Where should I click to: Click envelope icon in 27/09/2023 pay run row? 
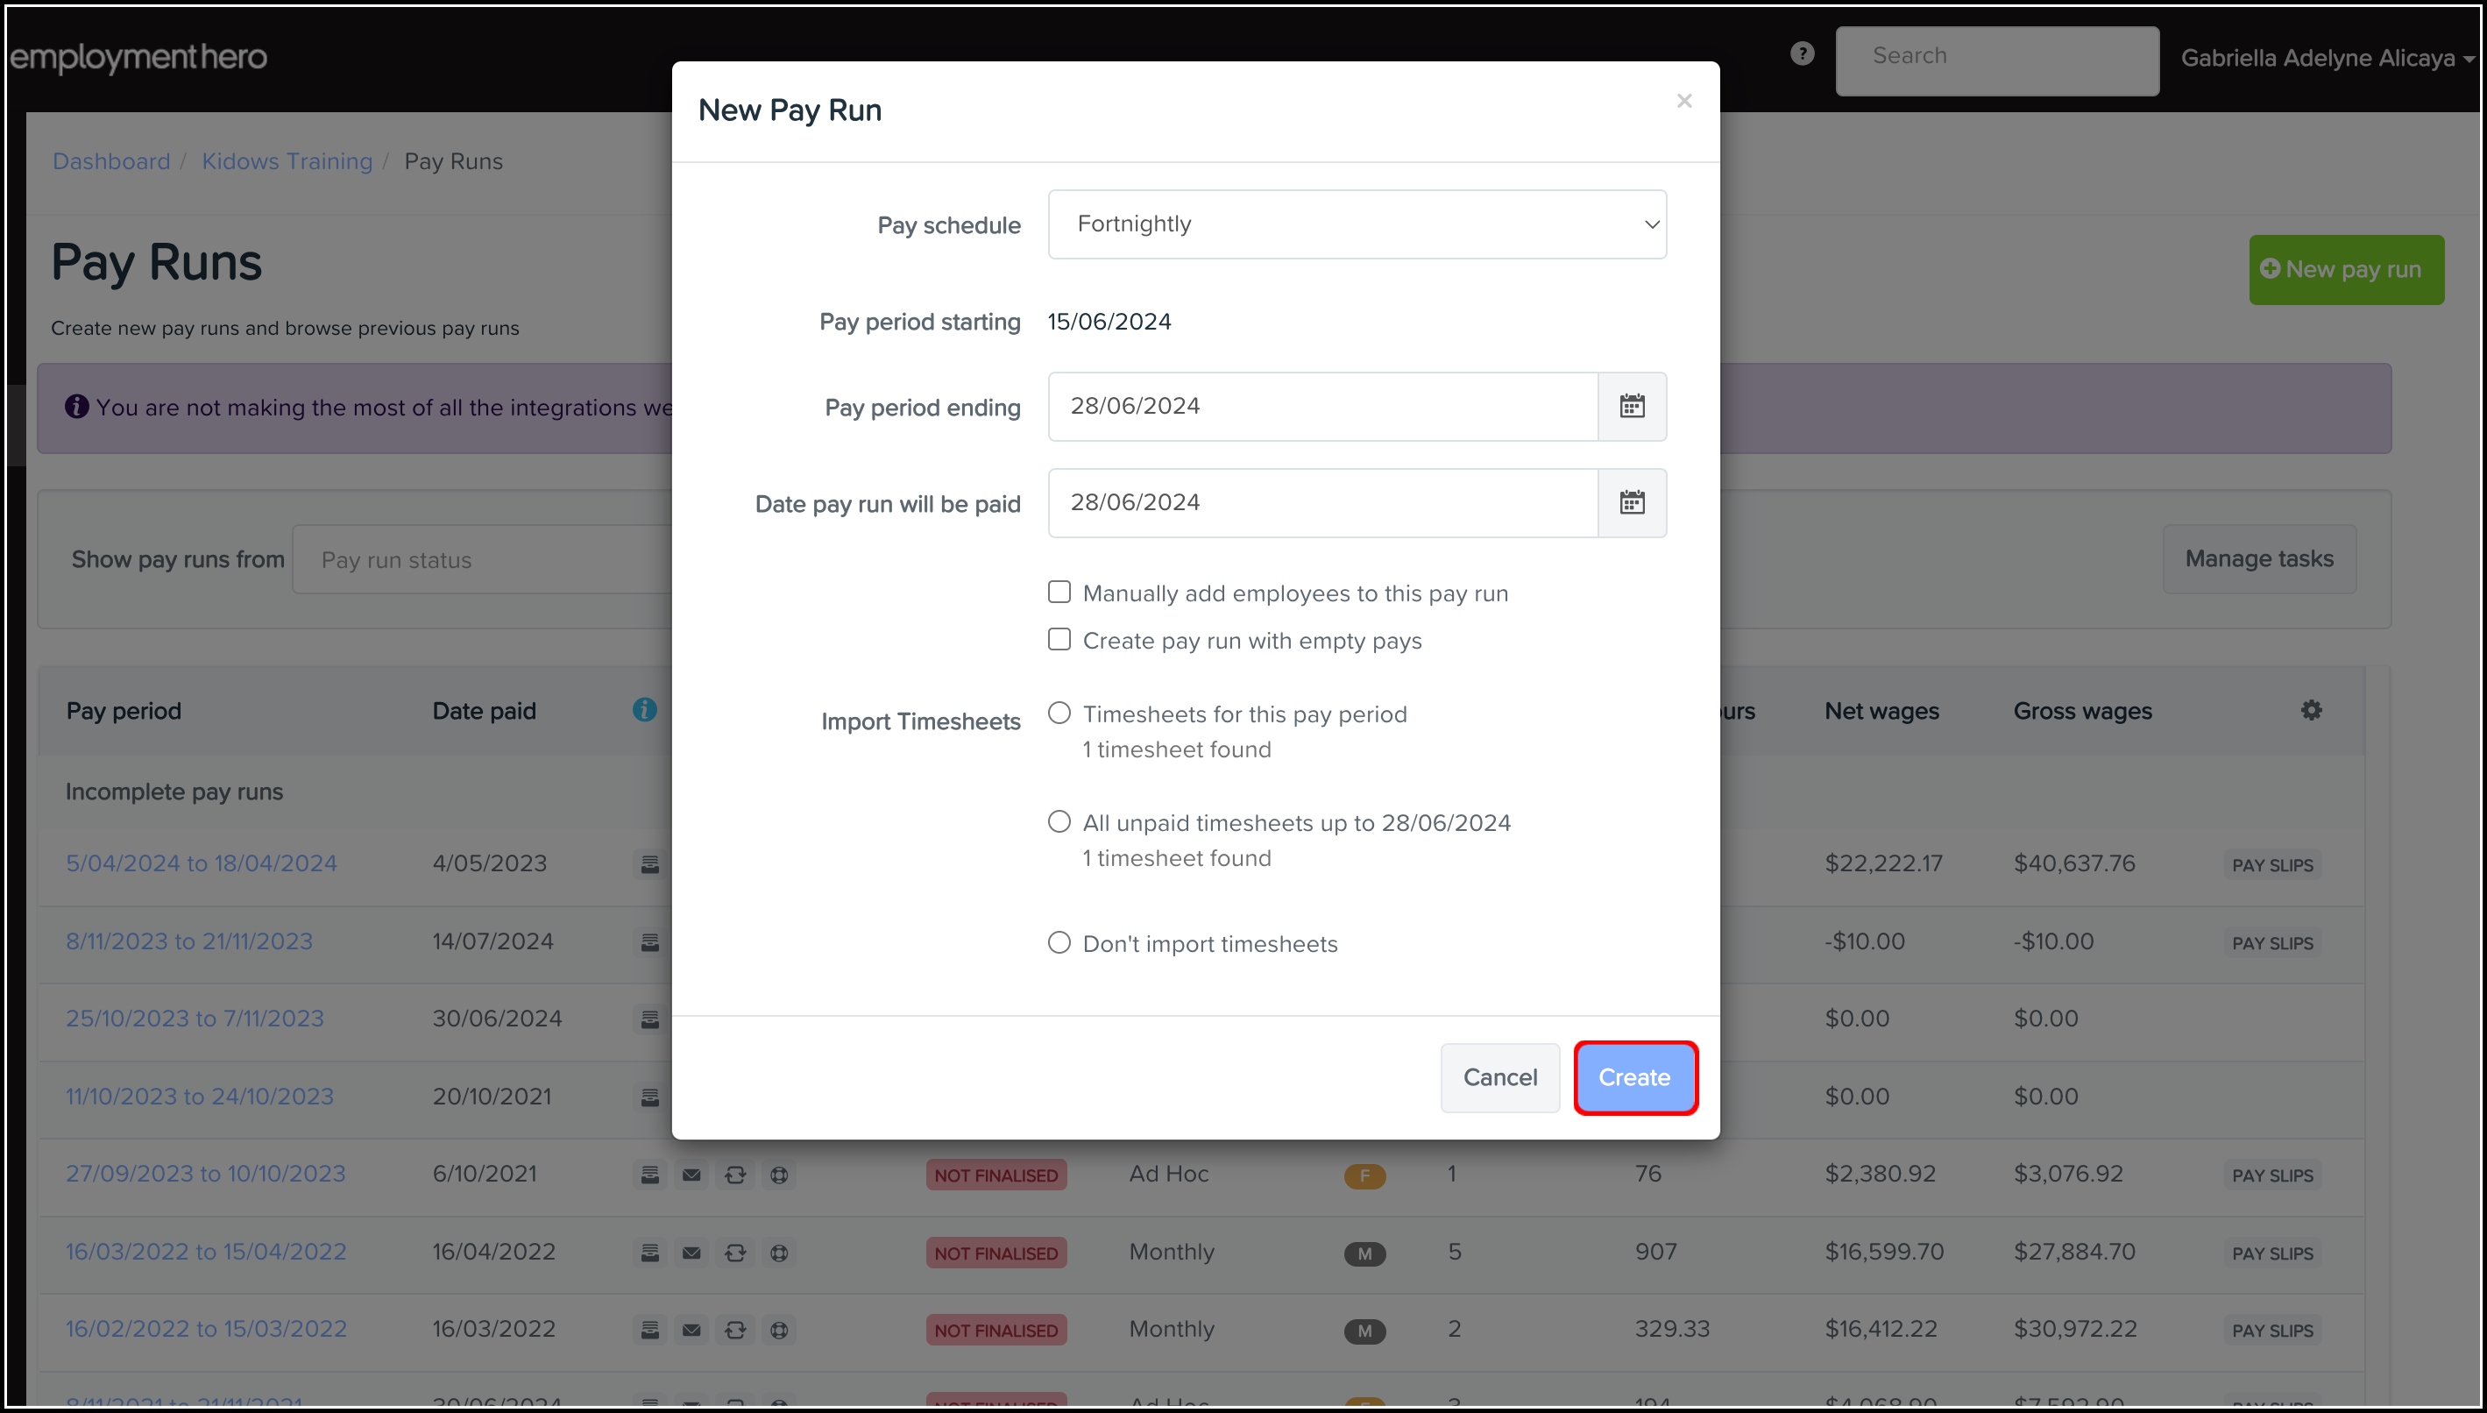691,1175
